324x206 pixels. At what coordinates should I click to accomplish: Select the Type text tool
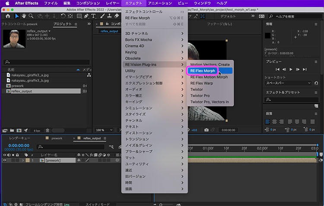[93, 16]
